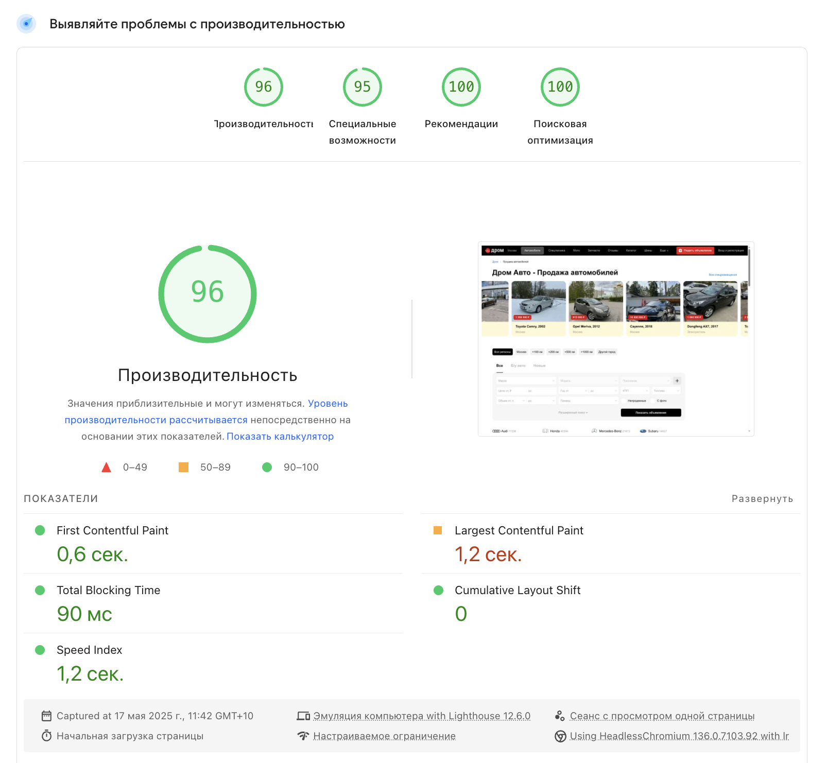The height and width of the screenshot is (763, 827).
Task: Select the 96 Производительность score gauge
Action: pos(263,87)
